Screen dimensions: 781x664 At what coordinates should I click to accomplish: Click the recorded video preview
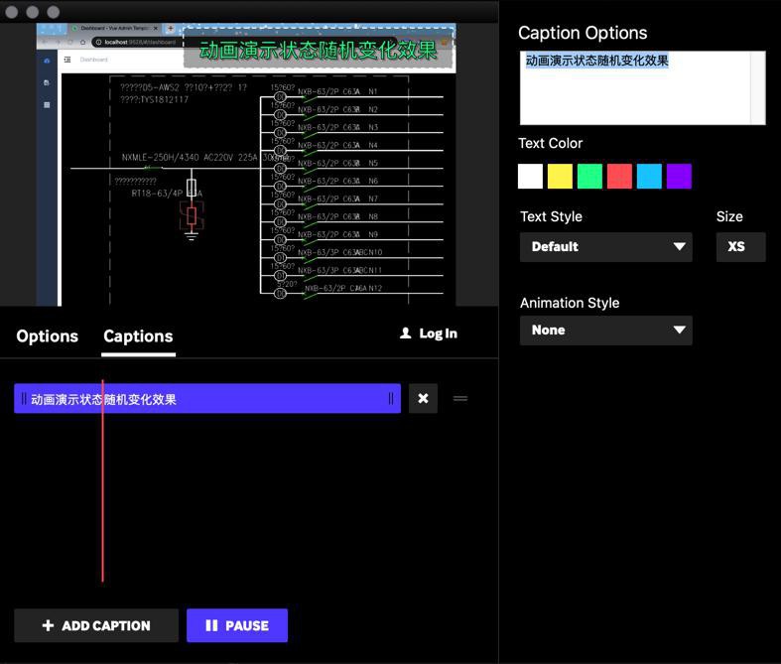[246, 165]
